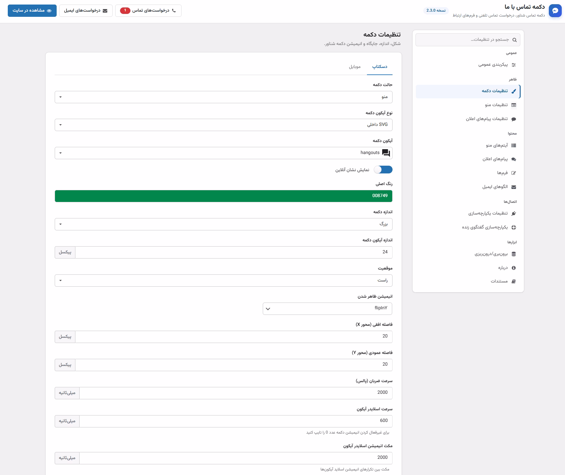Click the settings search field
Image resolution: width=565 pixels, height=475 pixels.
(x=468, y=40)
